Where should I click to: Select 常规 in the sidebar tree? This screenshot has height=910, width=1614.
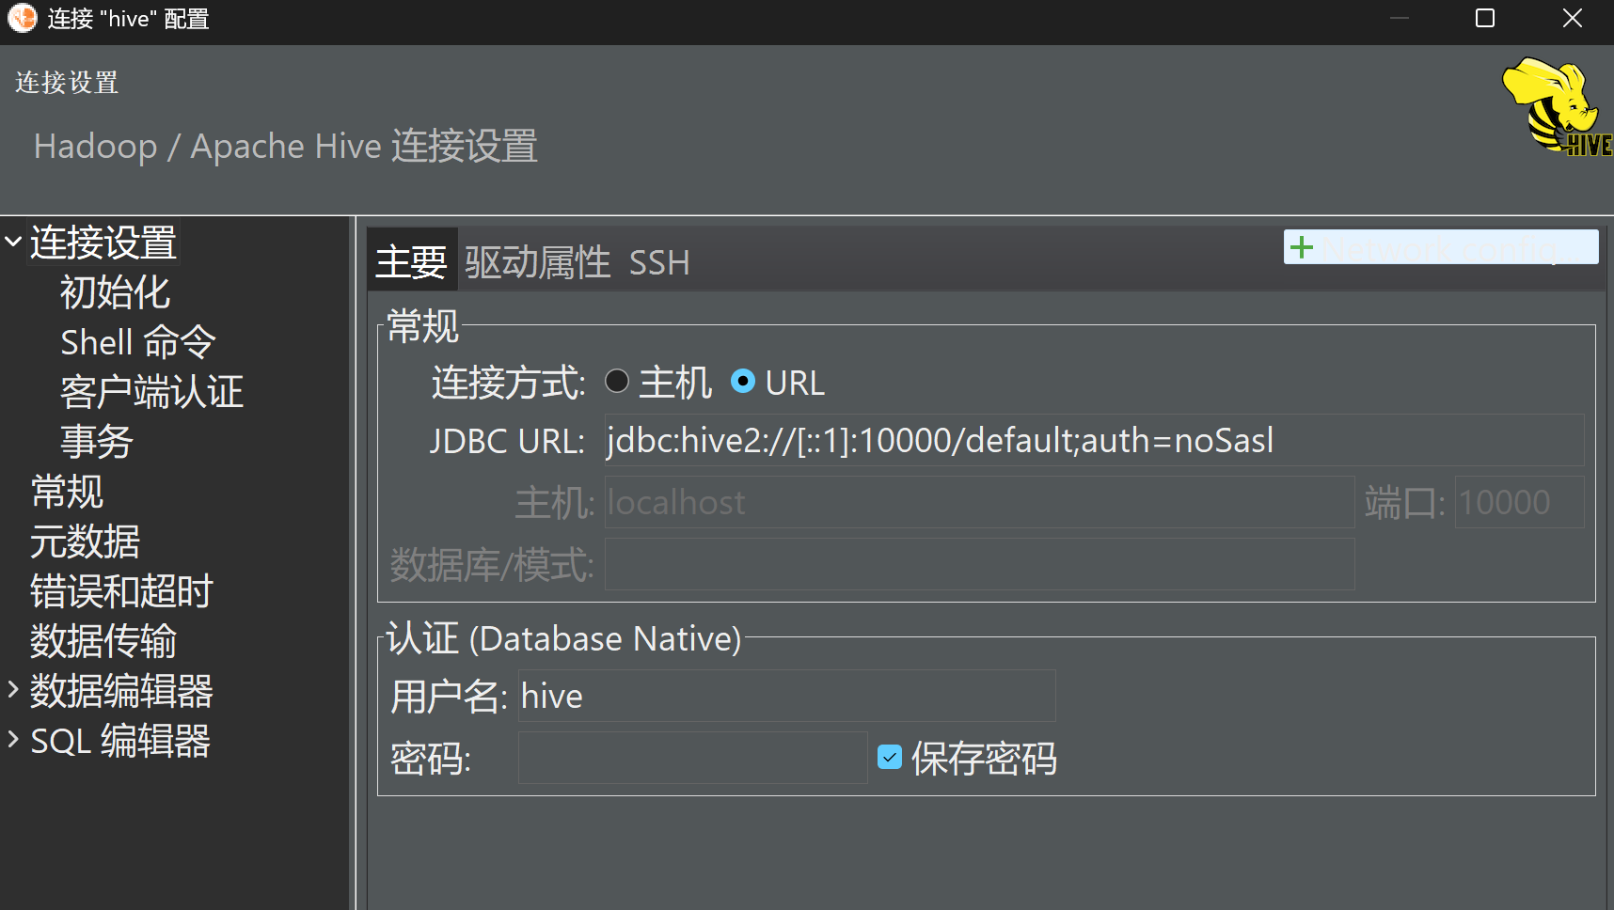click(x=67, y=492)
